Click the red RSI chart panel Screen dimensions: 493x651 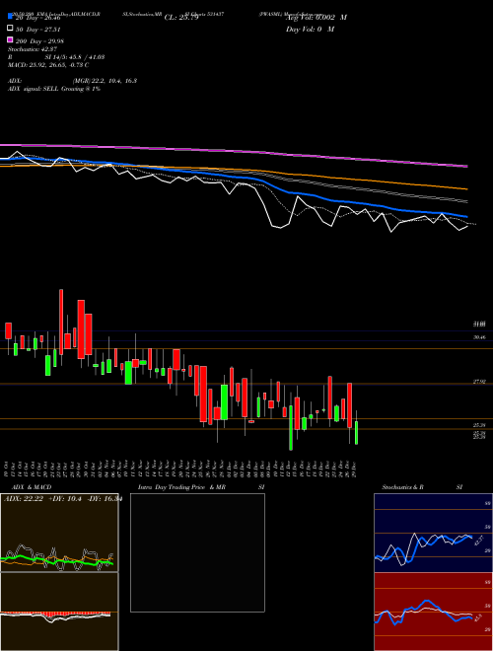coord(433,612)
